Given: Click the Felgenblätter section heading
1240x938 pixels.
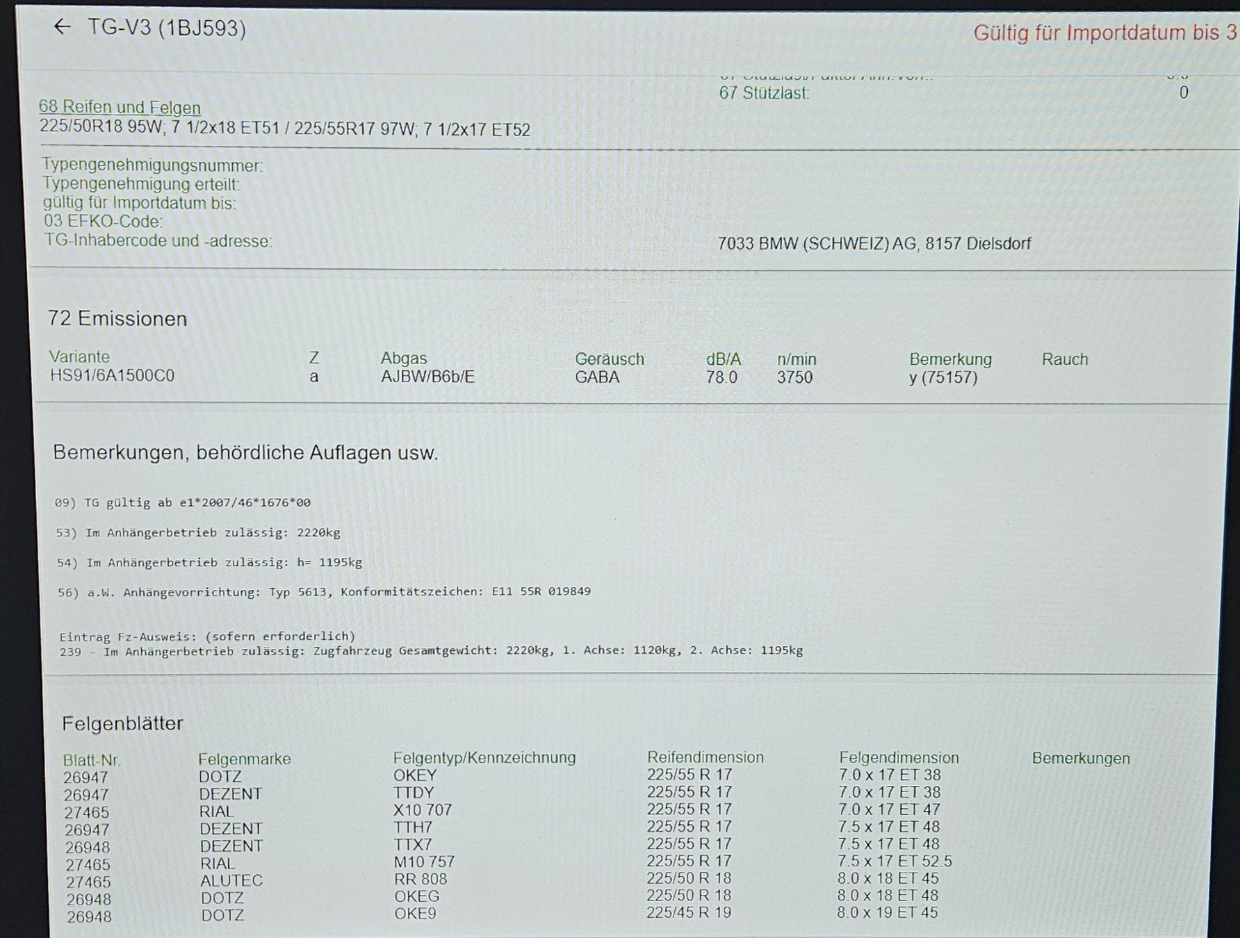Looking at the screenshot, I should [x=122, y=723].
